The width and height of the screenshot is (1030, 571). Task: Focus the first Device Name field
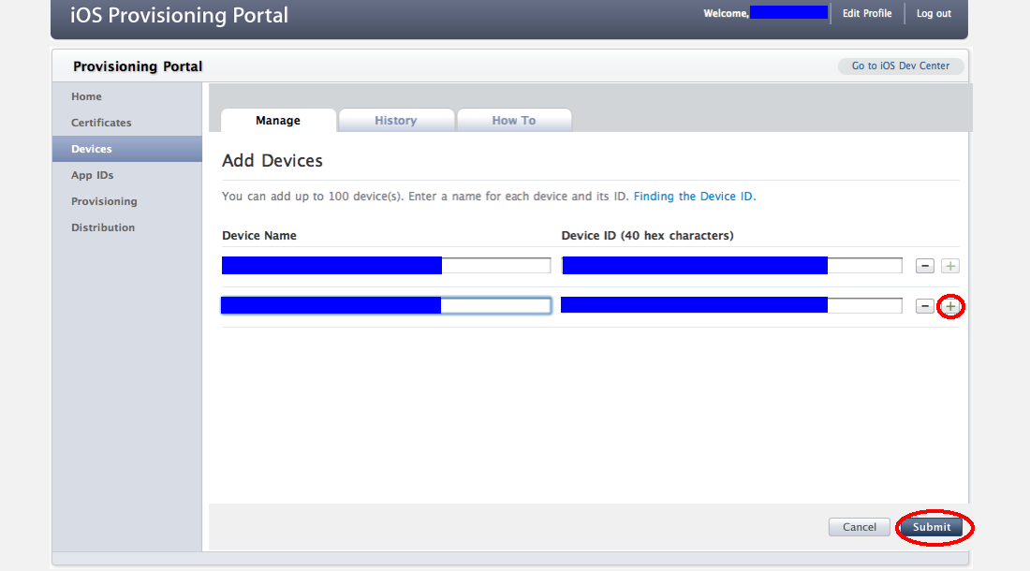click(x=386, y=265)
